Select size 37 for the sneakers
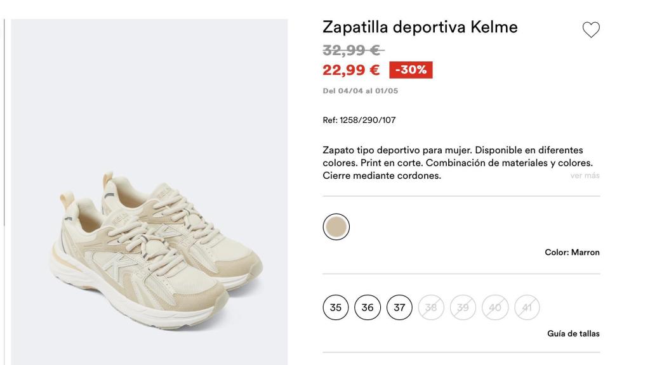 pos(400,307)
